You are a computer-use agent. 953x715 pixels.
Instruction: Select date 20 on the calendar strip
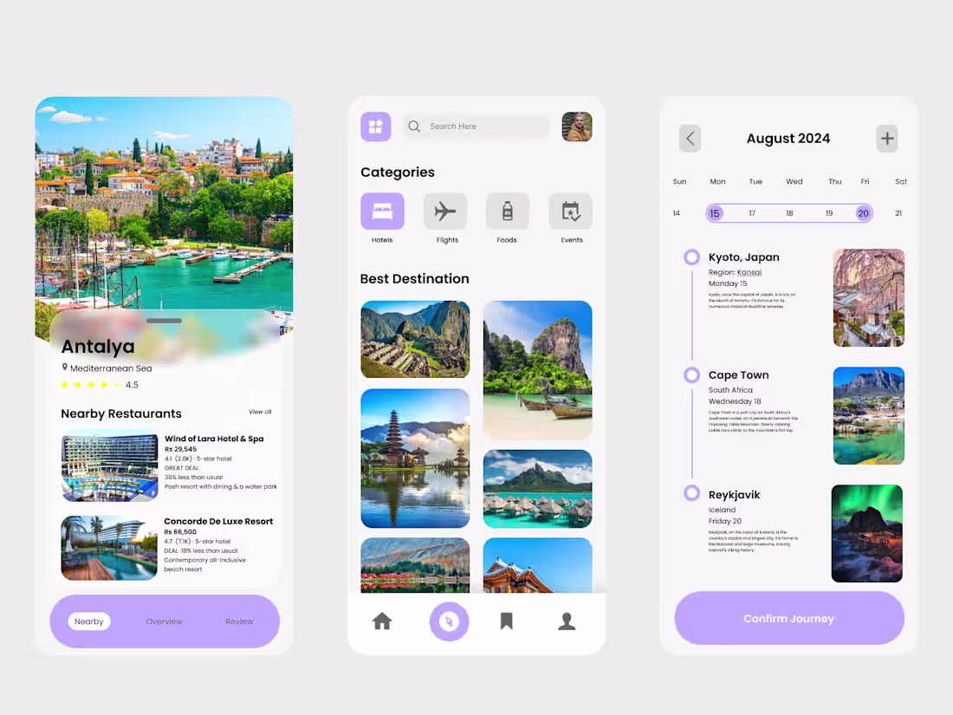(x=863, y=212)
